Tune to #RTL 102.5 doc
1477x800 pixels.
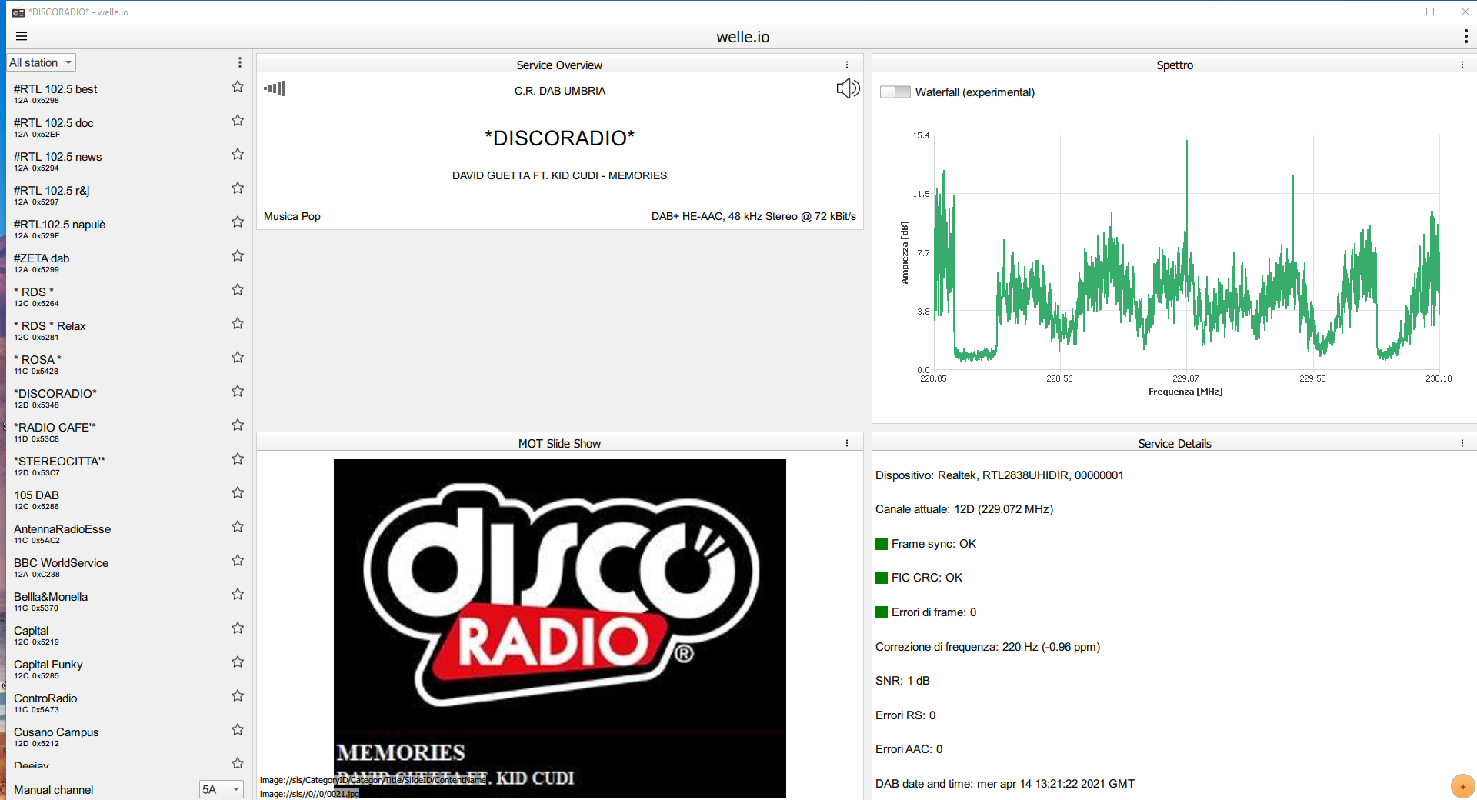(x=115, y=127)
